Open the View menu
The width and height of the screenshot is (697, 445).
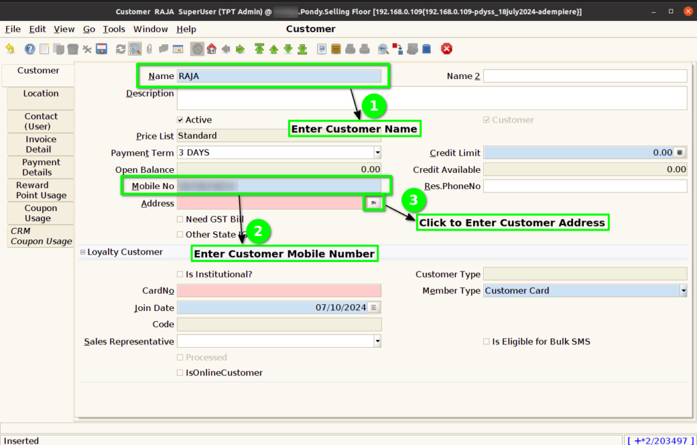64,29
